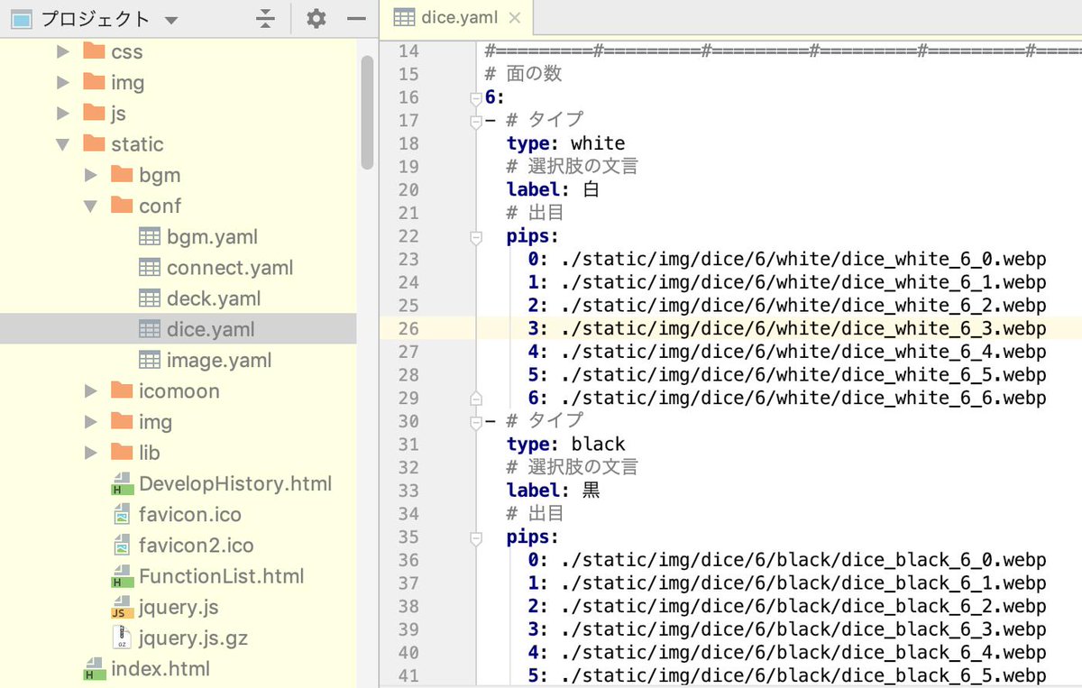
Task: Select DevelopHistory.html in the tree
Action: point(235,484)
